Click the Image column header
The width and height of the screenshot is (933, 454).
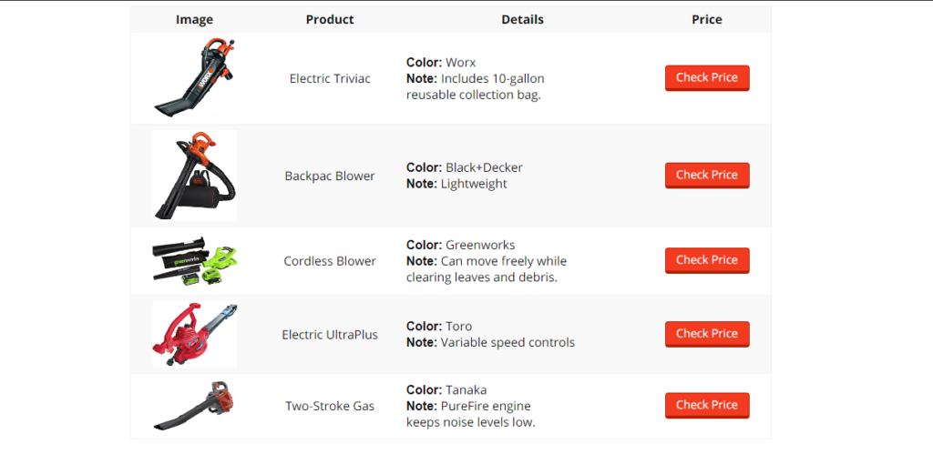pyautogui.click(x=194, y=20)
